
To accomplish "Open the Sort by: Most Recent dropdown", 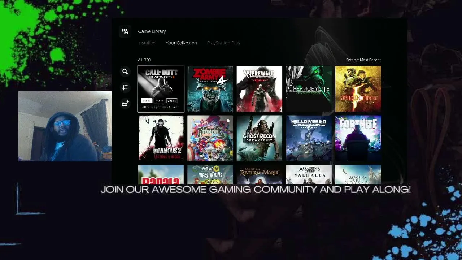I will [363, 60].
